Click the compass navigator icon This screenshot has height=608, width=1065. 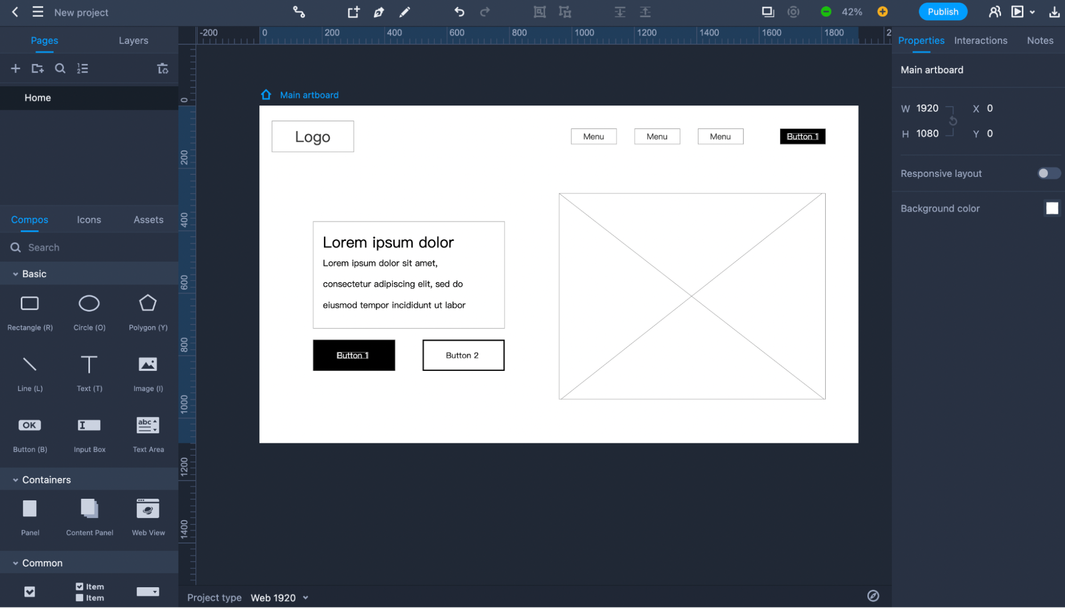click(873, 596)
